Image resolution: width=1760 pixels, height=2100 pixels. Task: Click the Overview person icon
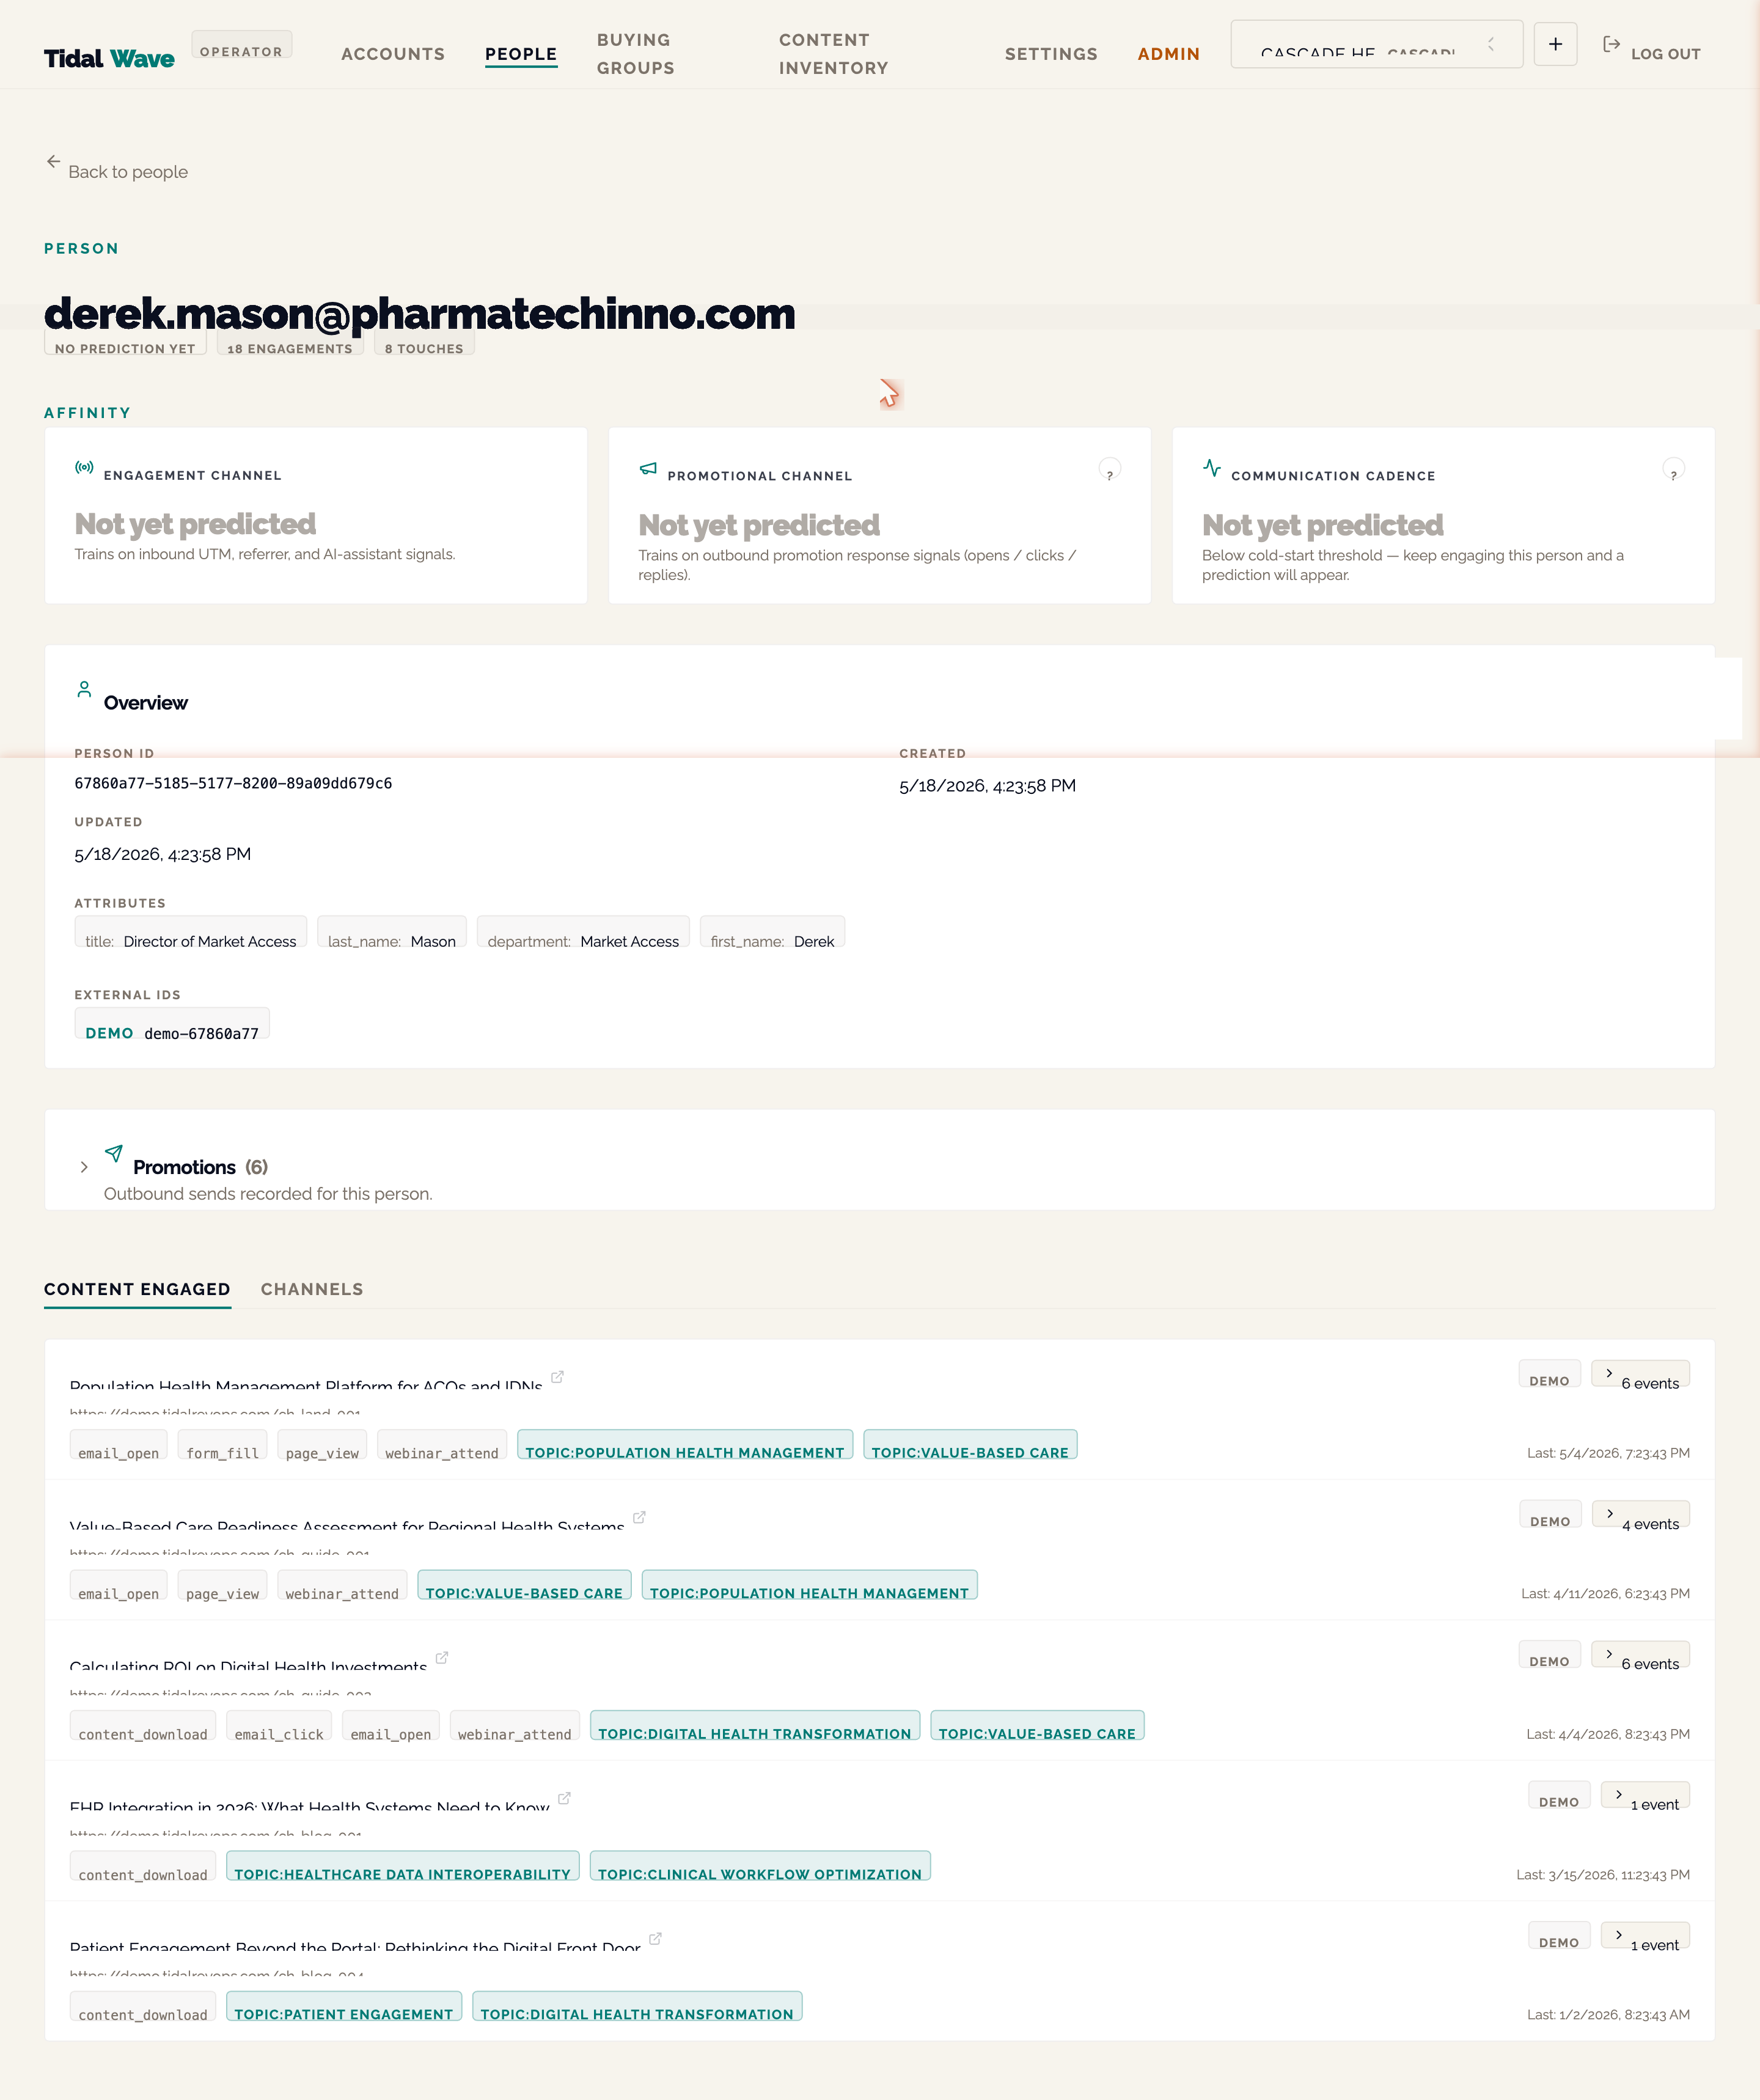[x=84, y=690]
